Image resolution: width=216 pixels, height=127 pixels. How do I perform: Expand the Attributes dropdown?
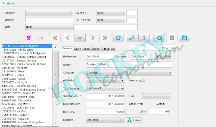click(x=105, y=80)
